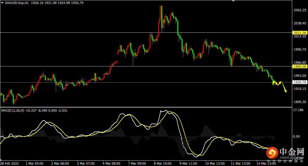
Task: Click the tallest green candle at the 8 Mar peak
Action: click(x=162, y=19)
